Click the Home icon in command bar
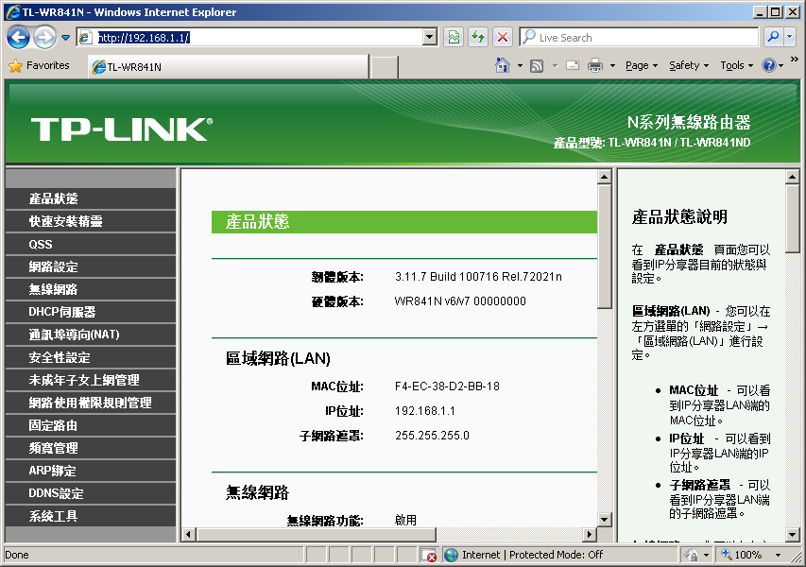The width and height of the screenshot is (806, 567). (502, 65)
